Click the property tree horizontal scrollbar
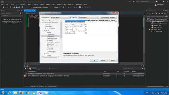The height and width of the screenshot is (95, 169). [x=50, y=57]
